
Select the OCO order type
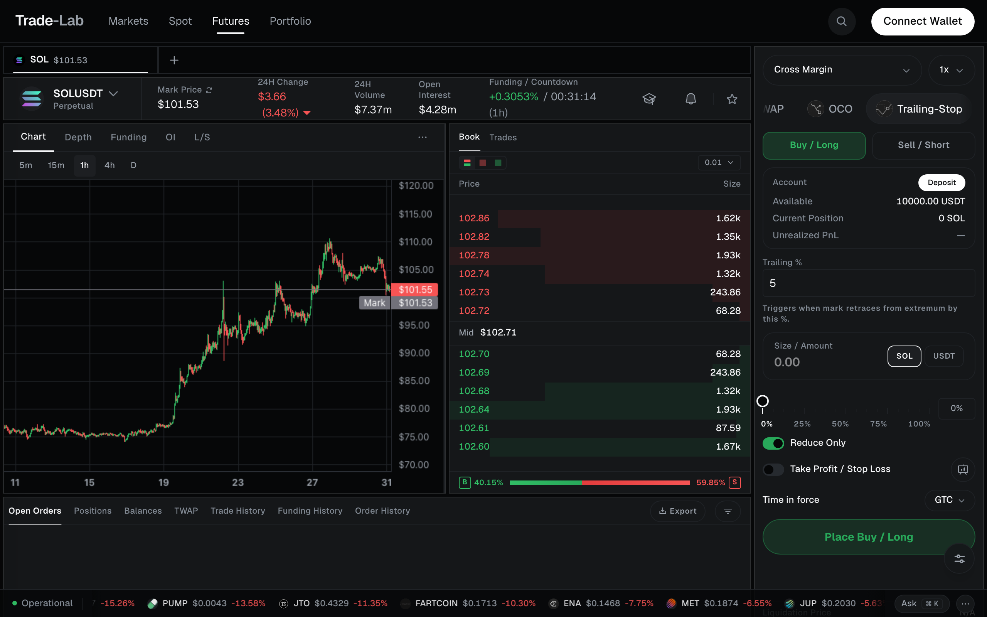[830, 109]
